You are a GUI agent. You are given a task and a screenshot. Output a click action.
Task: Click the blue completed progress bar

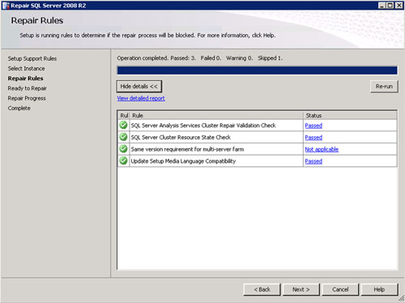(x=257, y=70)
